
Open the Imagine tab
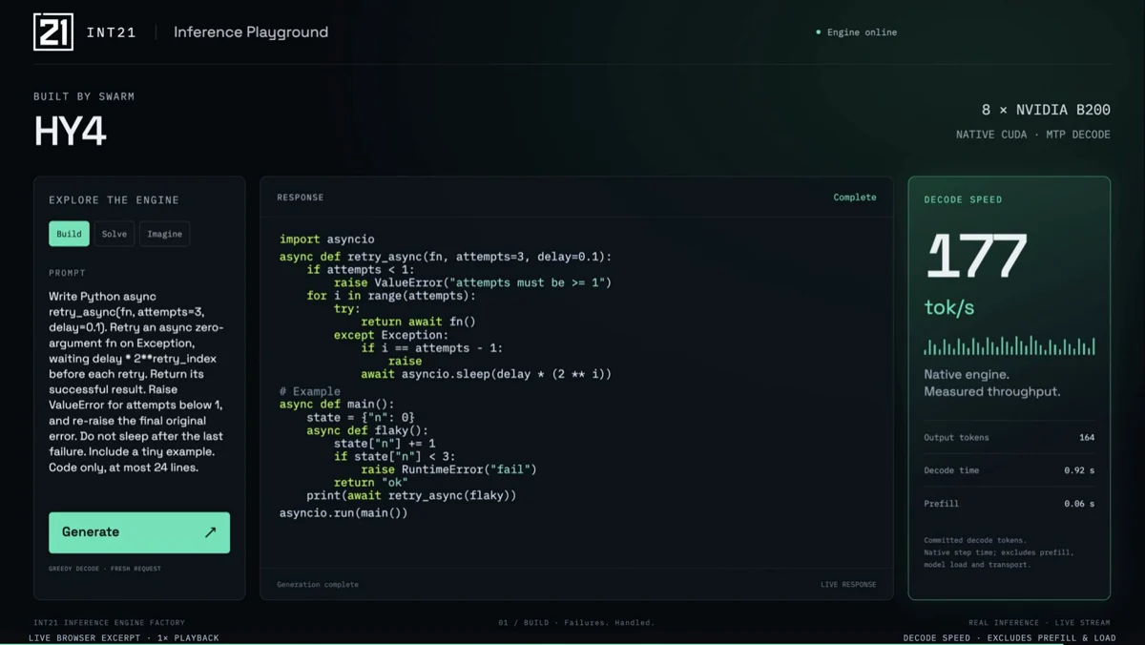coord(164,234)
